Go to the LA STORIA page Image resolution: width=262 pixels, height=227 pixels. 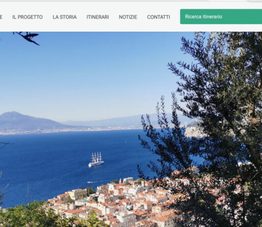point(65,17)
